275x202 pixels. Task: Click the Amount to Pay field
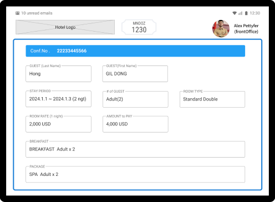(x=135, y=124)
